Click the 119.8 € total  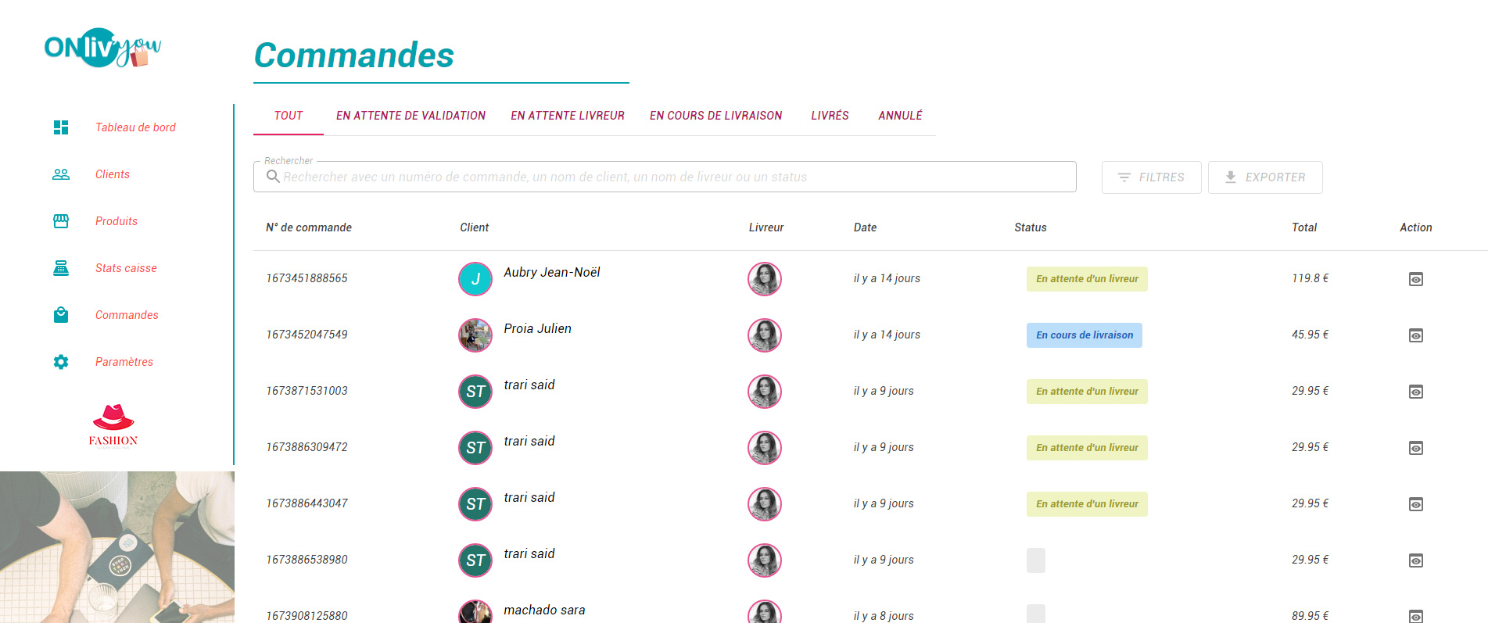[1310, 278]
